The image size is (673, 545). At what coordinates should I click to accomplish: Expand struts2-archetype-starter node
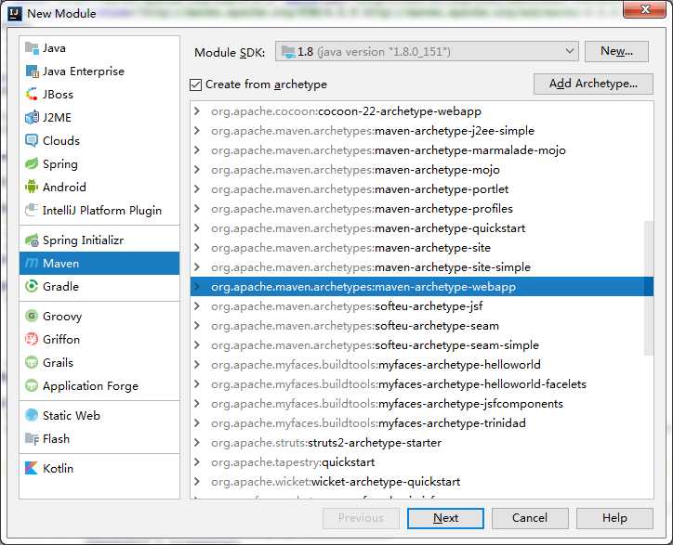click(197, 443)
